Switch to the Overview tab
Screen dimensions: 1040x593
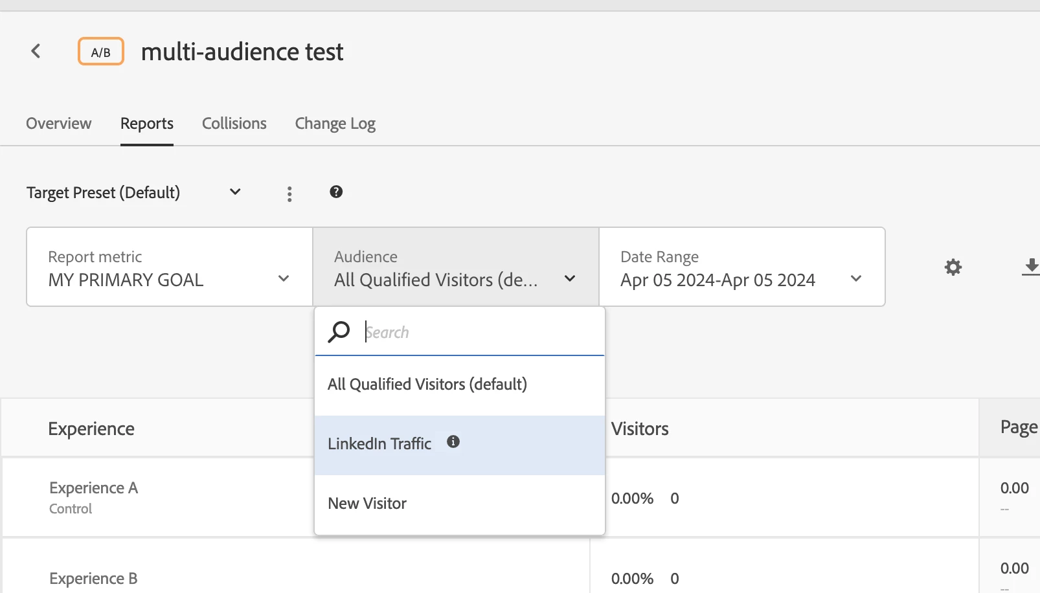(x=59, y=124)
